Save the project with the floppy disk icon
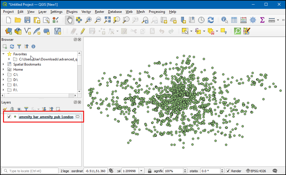The height and width of the screenshot is (175, 286). [27, 20]
